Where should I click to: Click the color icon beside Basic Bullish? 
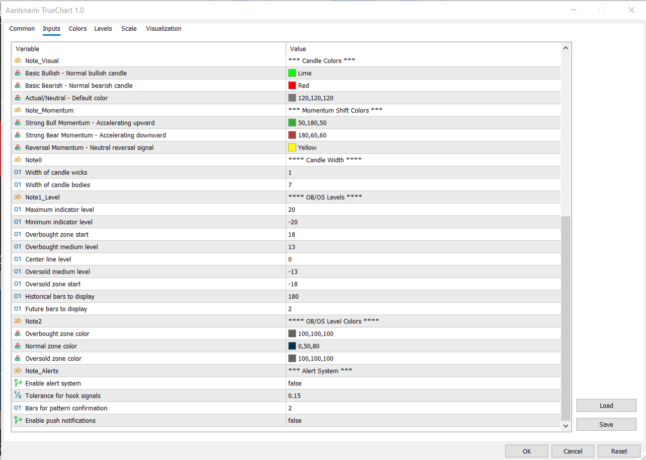coord(18,73)
